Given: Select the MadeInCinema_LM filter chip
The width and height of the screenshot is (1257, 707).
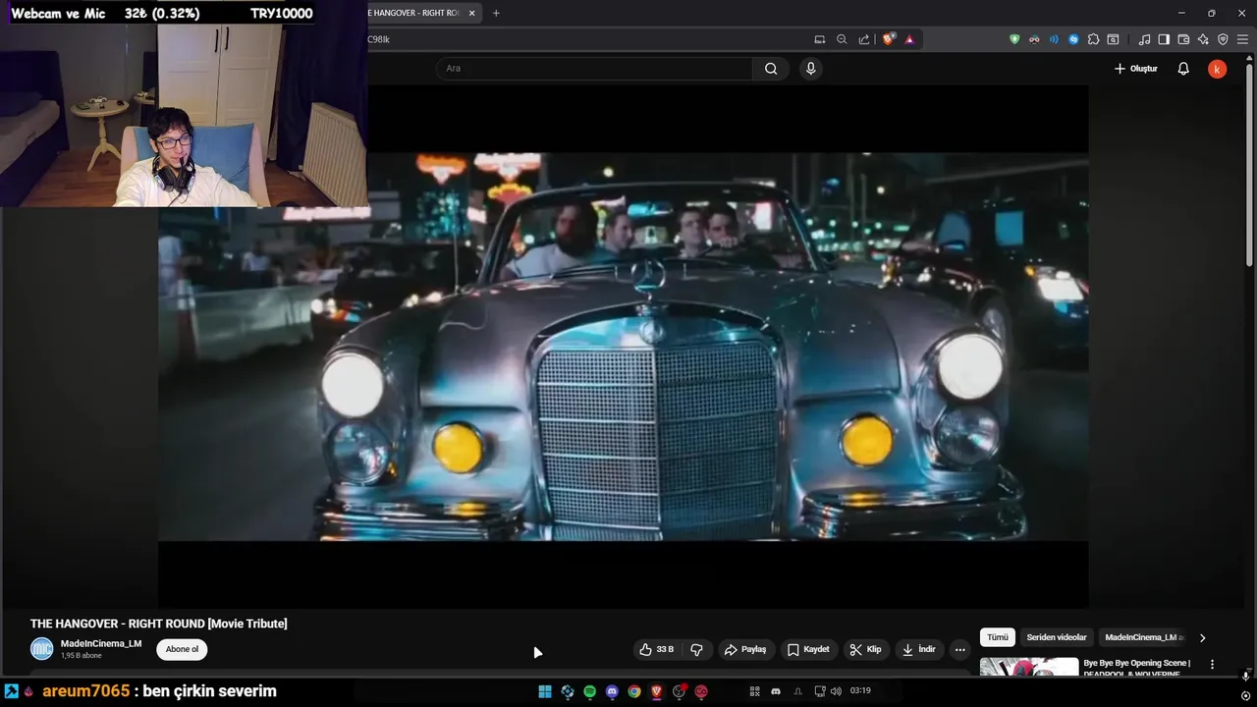Looking at the screenshot, I should click(x=1144, y=637).
